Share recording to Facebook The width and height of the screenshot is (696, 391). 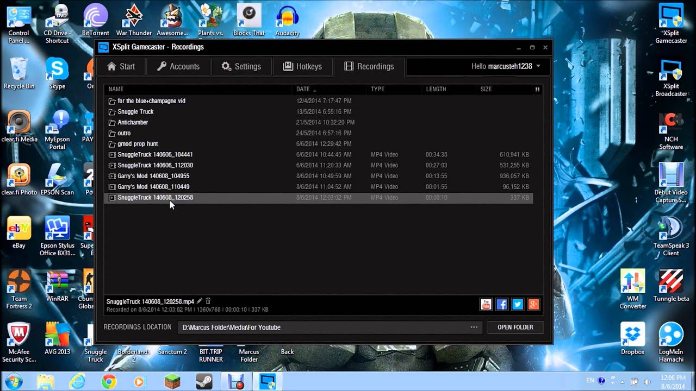502,305
